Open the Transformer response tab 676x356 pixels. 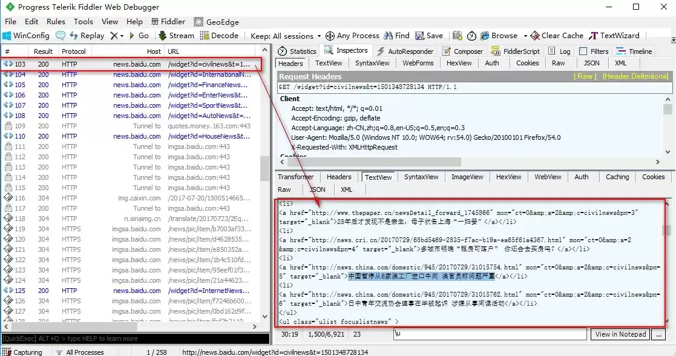tap(296, 177)
